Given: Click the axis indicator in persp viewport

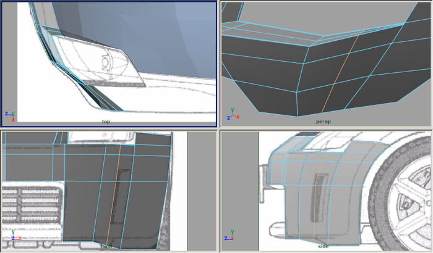Looking at the screenshot, I should click(x=230, y=115).
